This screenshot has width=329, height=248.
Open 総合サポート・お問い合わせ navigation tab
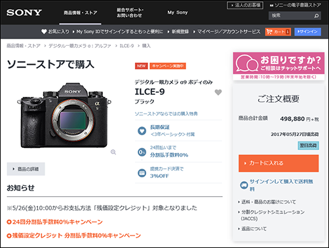[130, 12]
